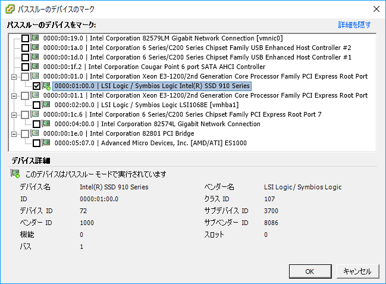
Task: Check the Cougar Point SATA AHCI Controller checkbox
Action: click(25, 67)
